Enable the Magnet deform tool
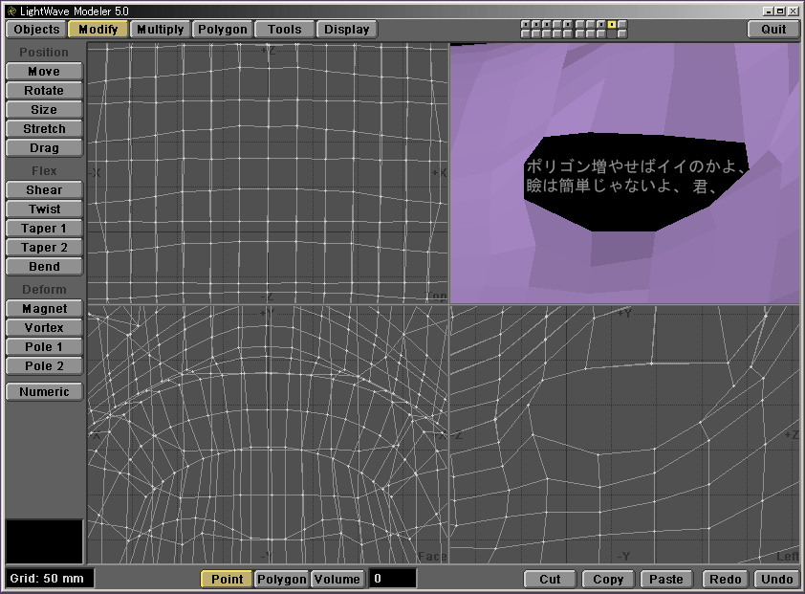The height and width of the screenshot is (594, 805). coord(44,309)
